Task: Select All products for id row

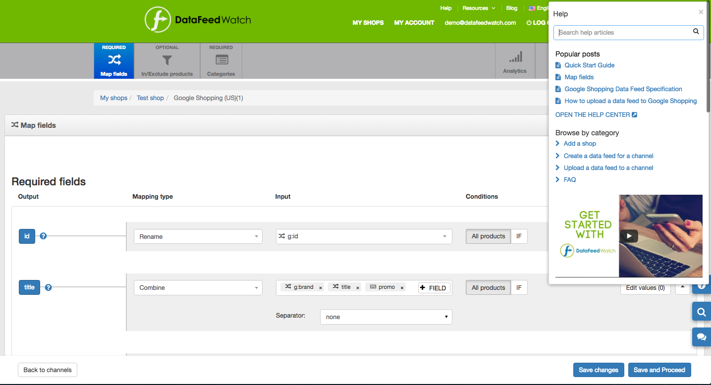Action: [488, 236]
